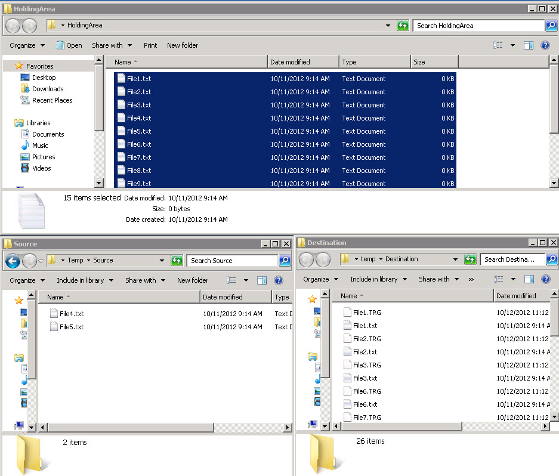Select Downloads in Favorites navigation pane

(48, 89)
